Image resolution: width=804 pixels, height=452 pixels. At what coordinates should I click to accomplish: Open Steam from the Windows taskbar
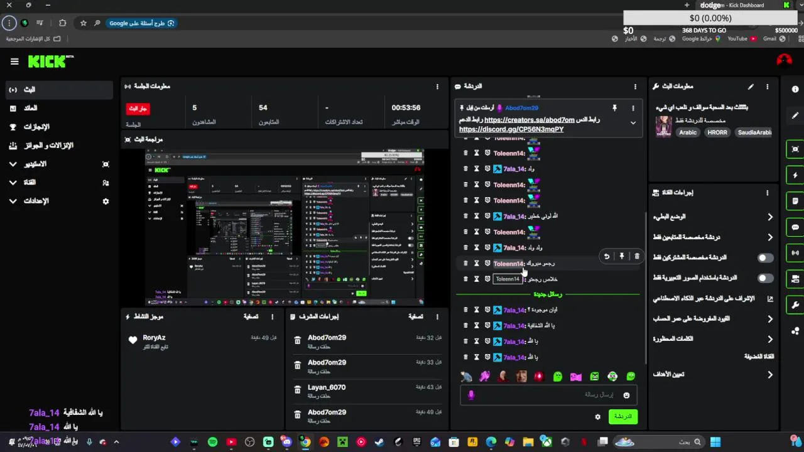379,442
